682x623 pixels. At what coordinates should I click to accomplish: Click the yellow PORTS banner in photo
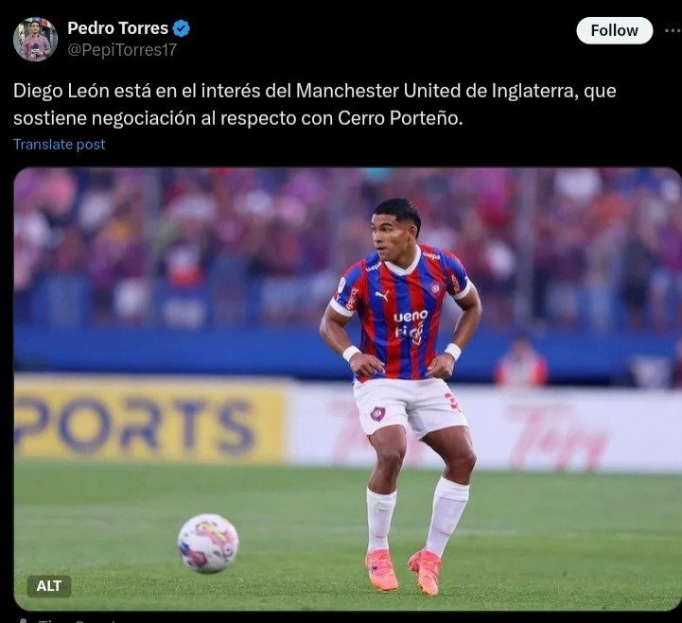[150, 420]
